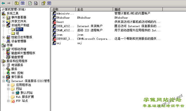This screenshot has width=186, height=111.
Task: Select the 组 folder in tree
Action: click(x=18, y=33)
